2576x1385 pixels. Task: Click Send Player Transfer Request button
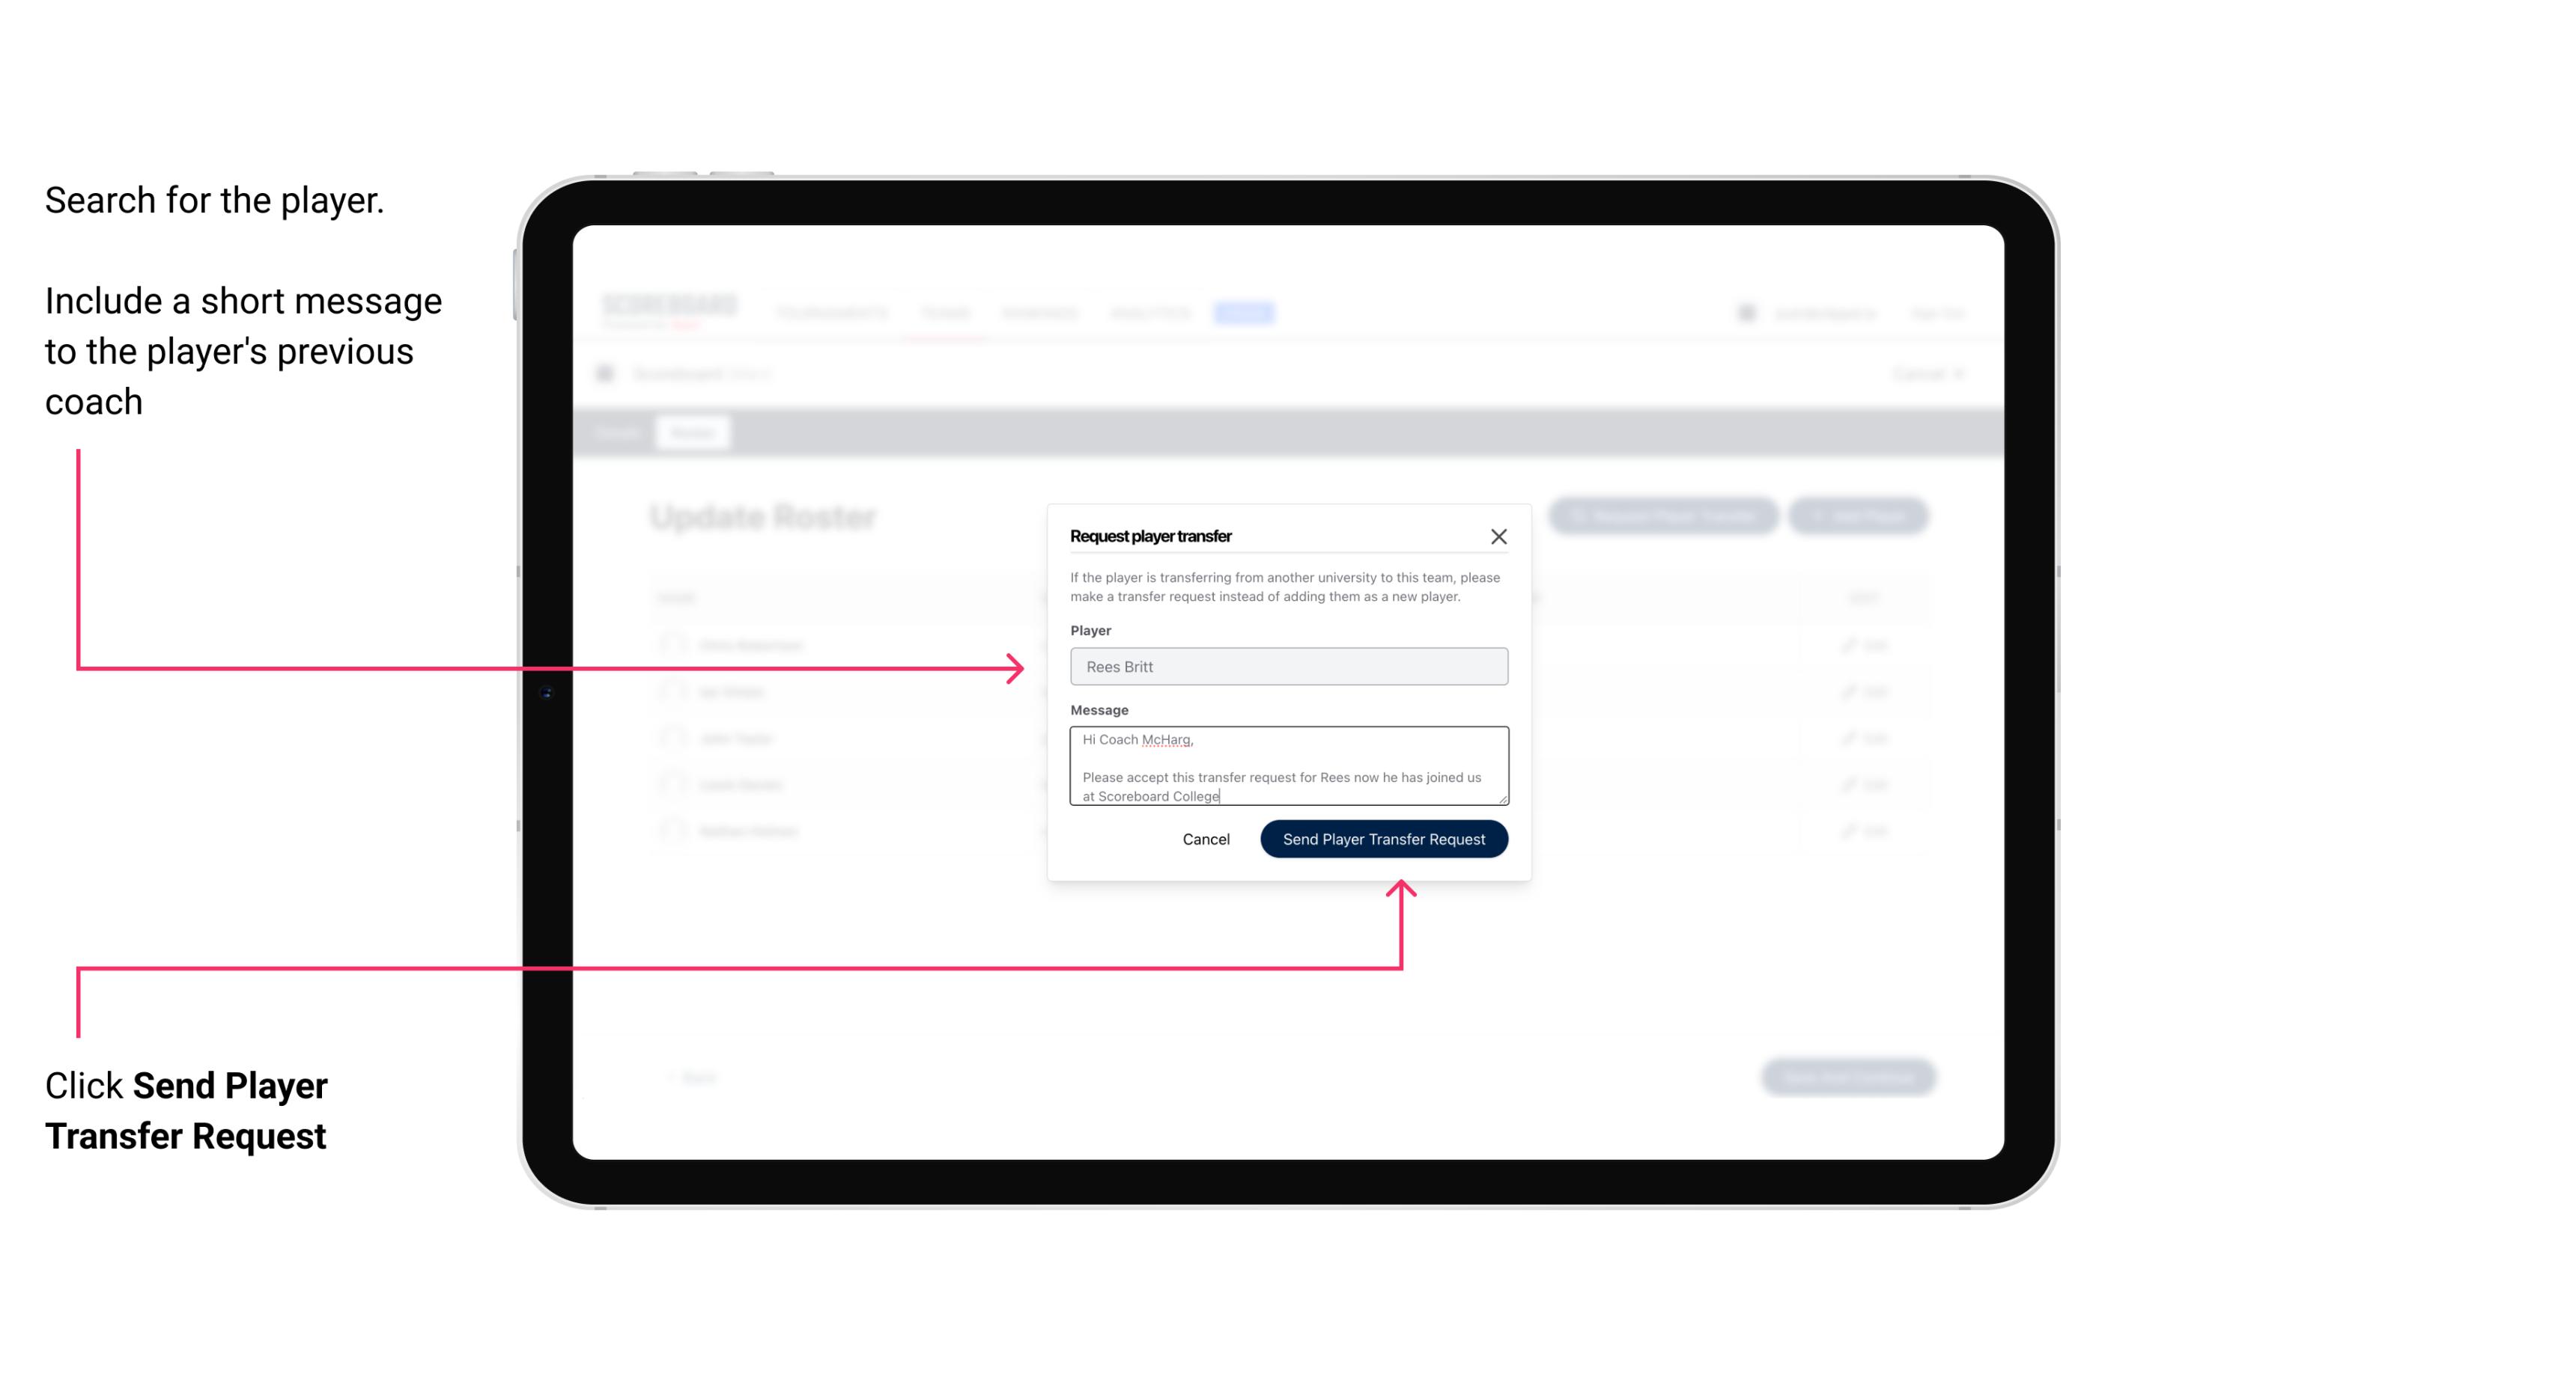click(1383, 837)
